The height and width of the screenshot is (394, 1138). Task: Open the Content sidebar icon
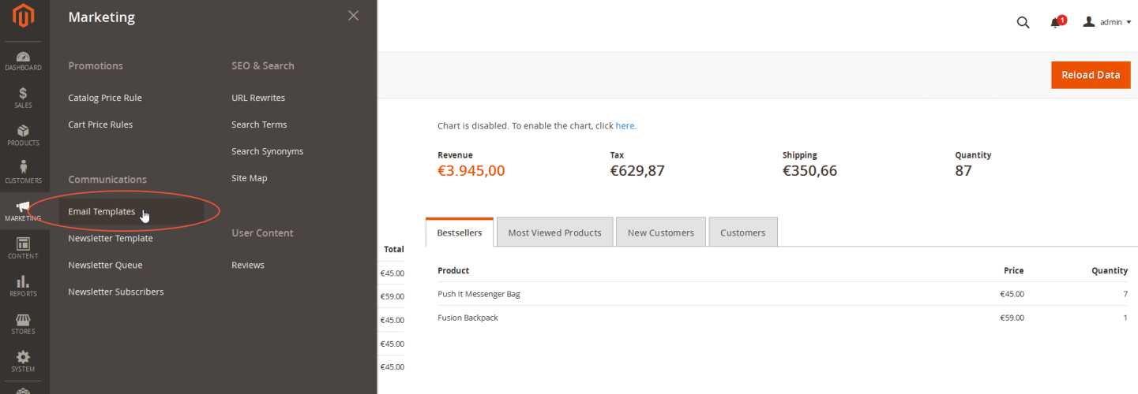tap(24, 248)
